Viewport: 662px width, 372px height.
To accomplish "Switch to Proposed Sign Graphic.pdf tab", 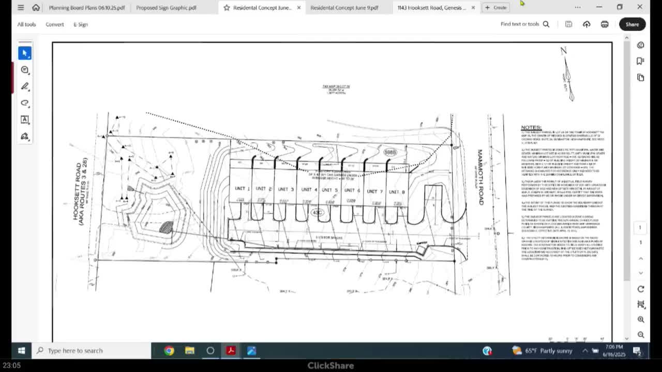I will (166, 8).
